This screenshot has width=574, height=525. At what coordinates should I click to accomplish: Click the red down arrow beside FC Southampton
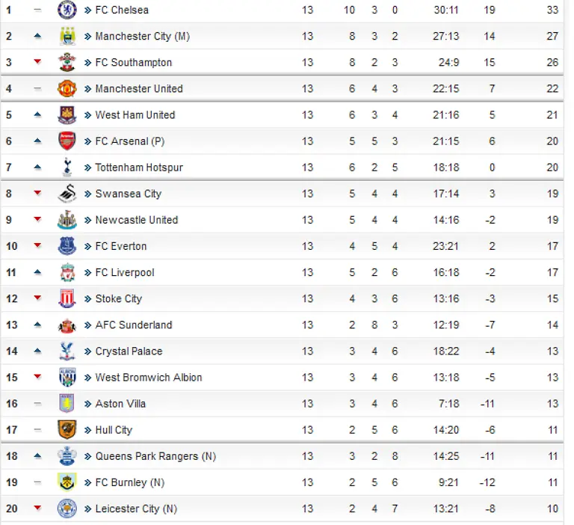coord(37,62)
